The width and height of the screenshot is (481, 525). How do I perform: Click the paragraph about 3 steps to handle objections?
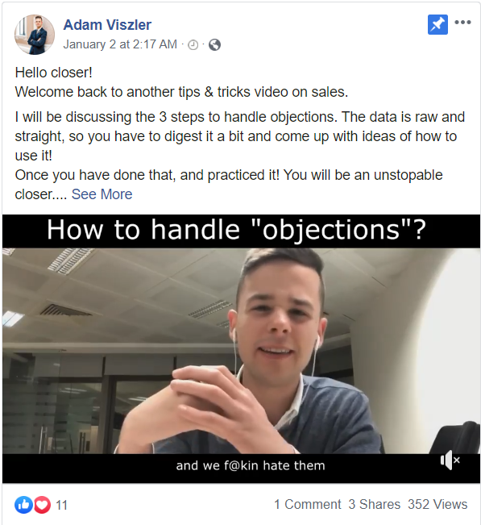240,136
